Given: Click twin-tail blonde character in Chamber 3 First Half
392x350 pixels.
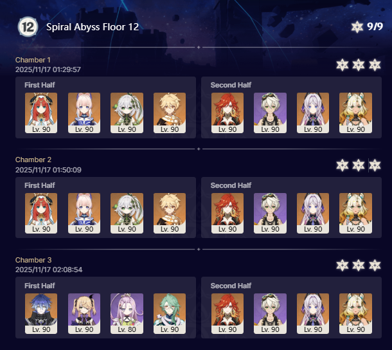Looking at the screenshot, I should click(84, 313).
